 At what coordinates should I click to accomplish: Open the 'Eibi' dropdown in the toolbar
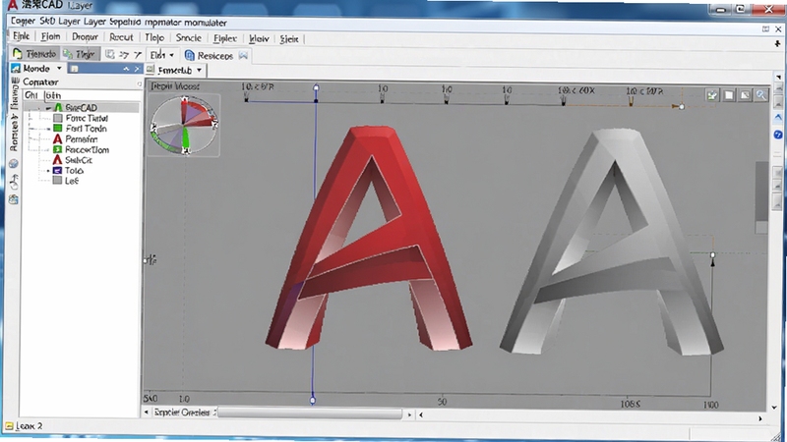point(161,55)
